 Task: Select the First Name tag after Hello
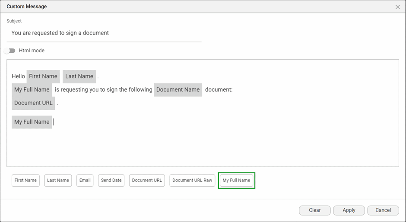(43, 76)
